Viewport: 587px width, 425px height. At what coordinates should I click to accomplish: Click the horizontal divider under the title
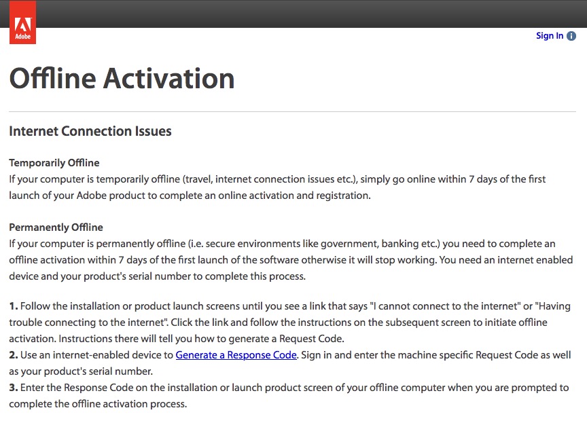pos(292,111)
